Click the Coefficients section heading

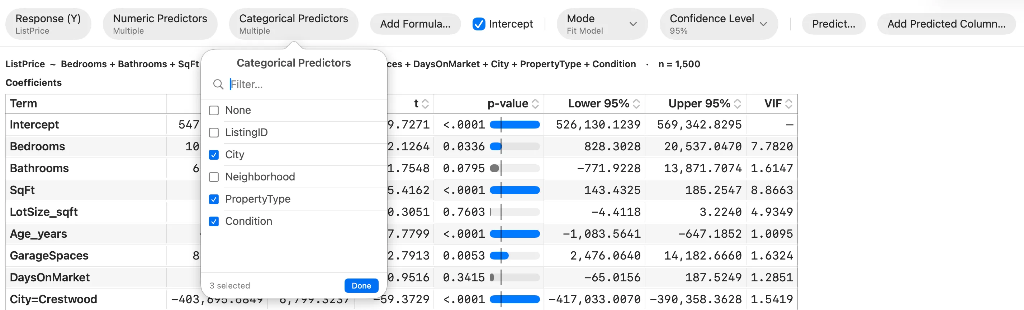coord(33,83)
